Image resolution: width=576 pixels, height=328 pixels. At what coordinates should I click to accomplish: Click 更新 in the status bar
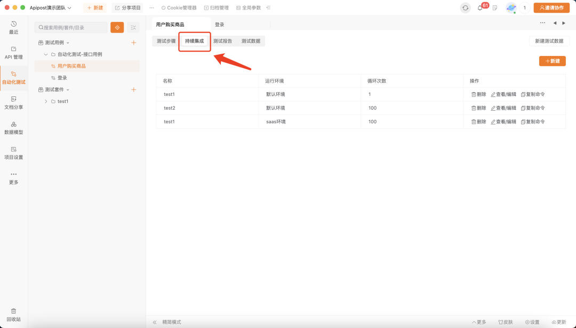click(x=559, y=322)
